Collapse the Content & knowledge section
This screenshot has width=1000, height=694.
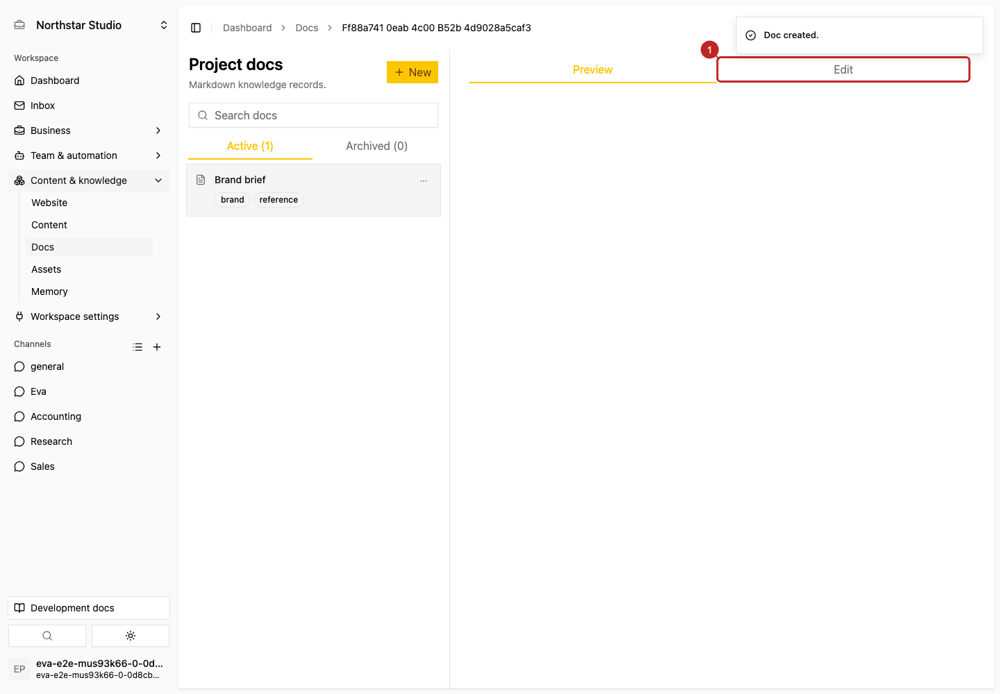tap(89, 180)
